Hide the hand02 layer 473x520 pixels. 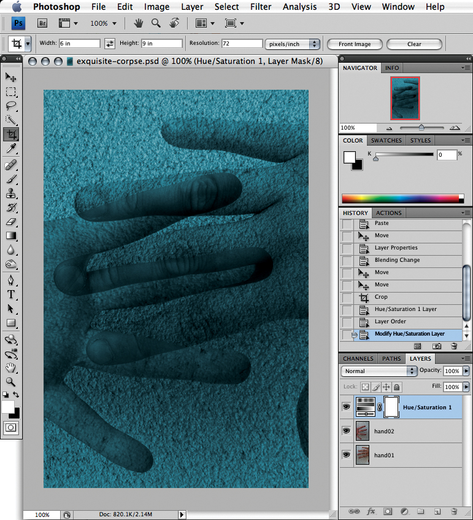click(x=345, y=431)
